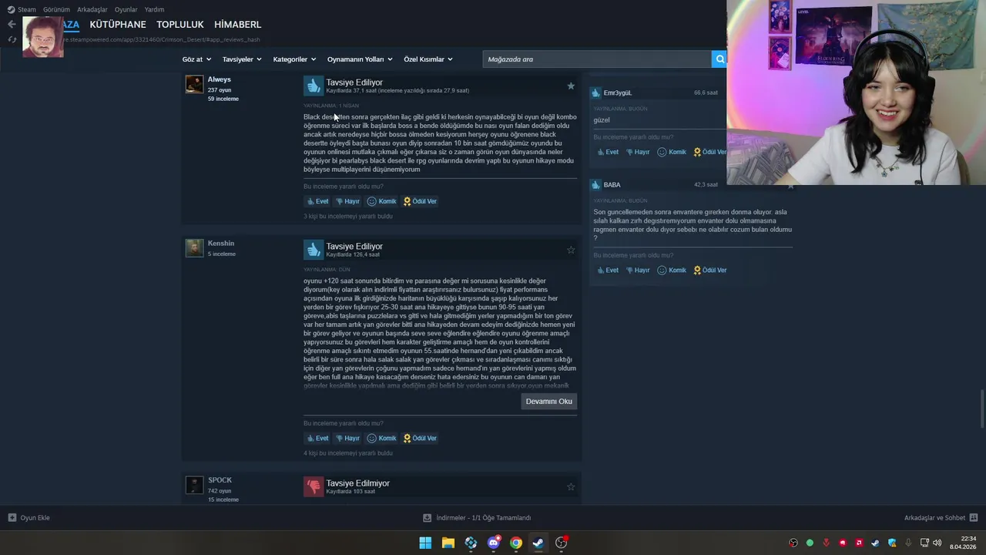
Task: Click Alweys' '59 inceleme' text
Action: (223, 99)
